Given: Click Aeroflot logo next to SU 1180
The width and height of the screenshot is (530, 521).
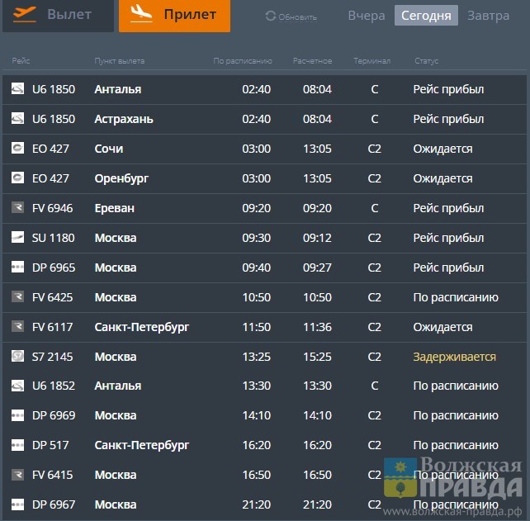Looking at the screenshot, I should click(x=17, y=238).
